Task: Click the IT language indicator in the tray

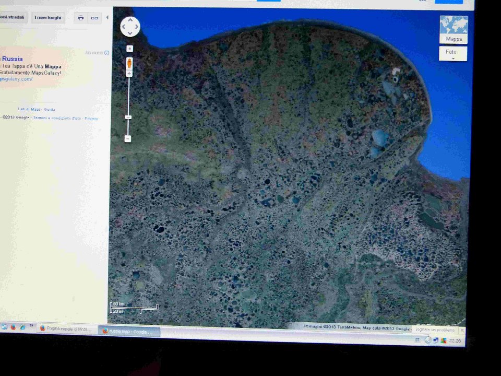Action: click(417, 339)
